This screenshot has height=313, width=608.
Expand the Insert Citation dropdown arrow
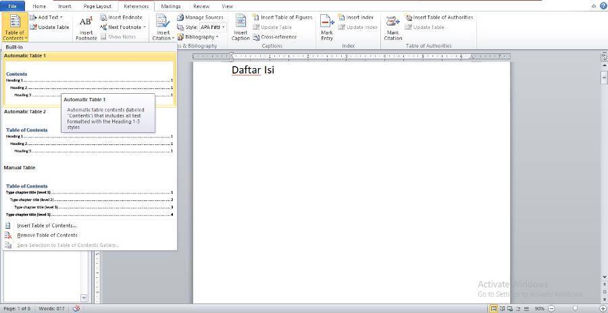(172, 38)
